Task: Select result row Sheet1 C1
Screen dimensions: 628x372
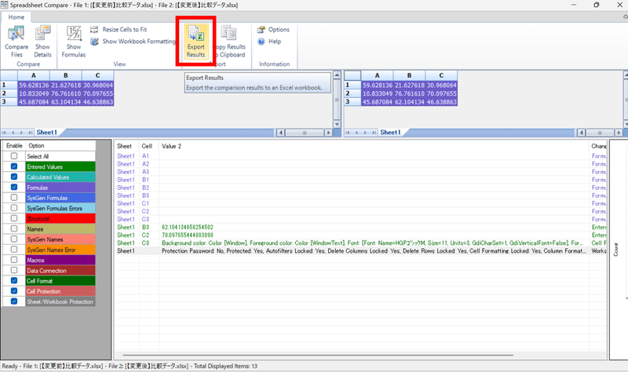Action: coord(360,203)
